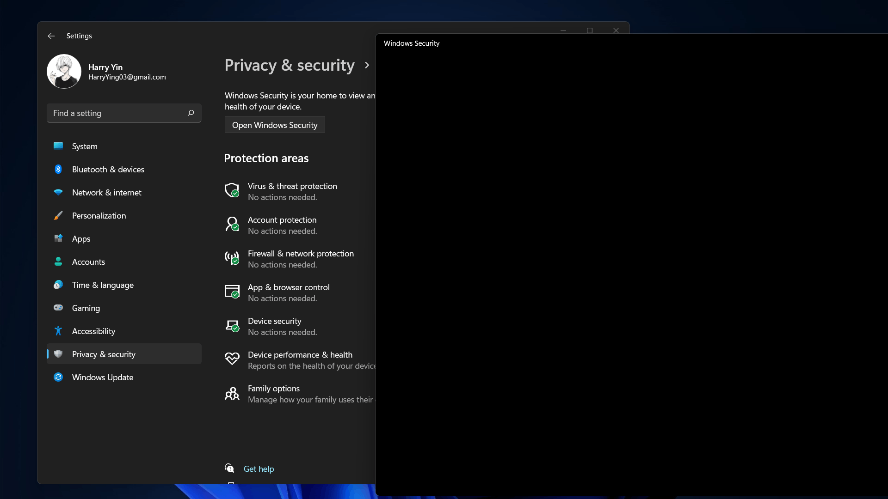Click the back arrow in Settings

click(51, 36)
